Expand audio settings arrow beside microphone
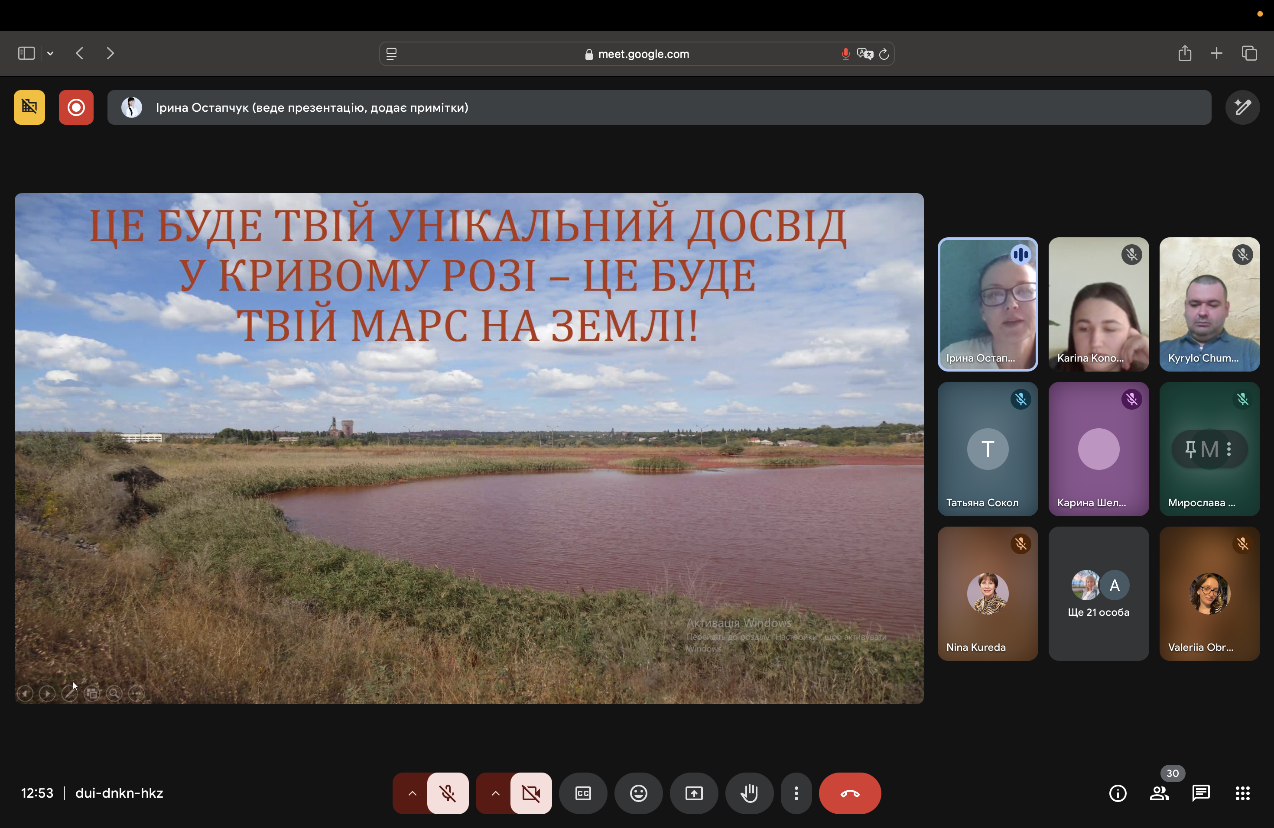 point(412,793)
